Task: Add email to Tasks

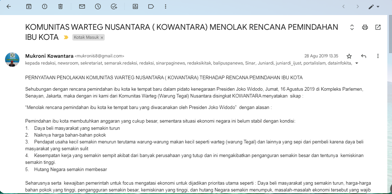Action: [114, 7]
